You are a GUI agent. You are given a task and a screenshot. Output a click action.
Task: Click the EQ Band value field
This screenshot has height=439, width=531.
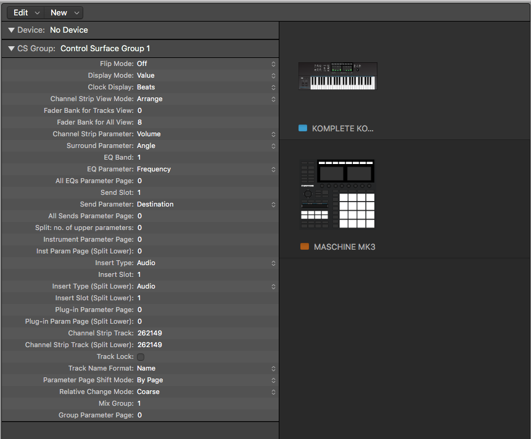(139, 157)
